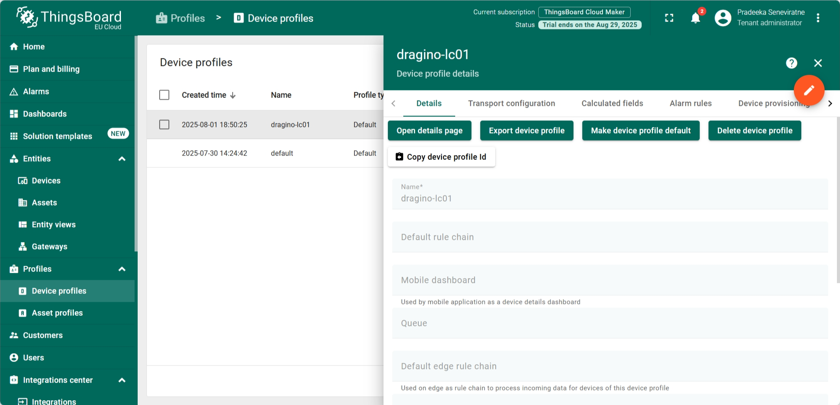Click the Alarms triangle icon
Viewport: 840px width, 405px height.
point(14,91)
